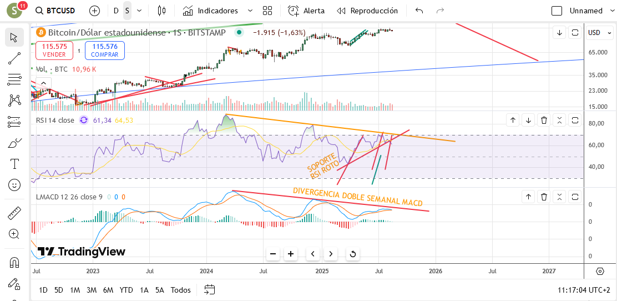Screen dimensions: 617x301
Task: Add a symbol to compare
Action: (x=94, y=11)
